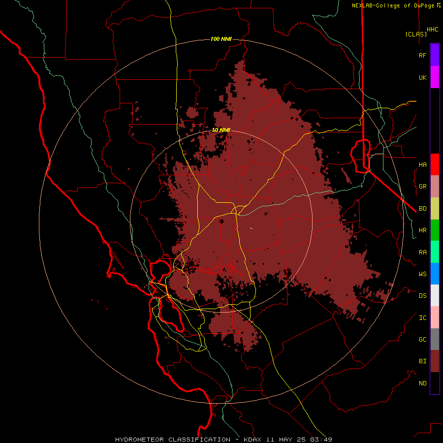Select the BD yellow legend swatch
Screen dimensions: 443x443
[x=435, y=209]
